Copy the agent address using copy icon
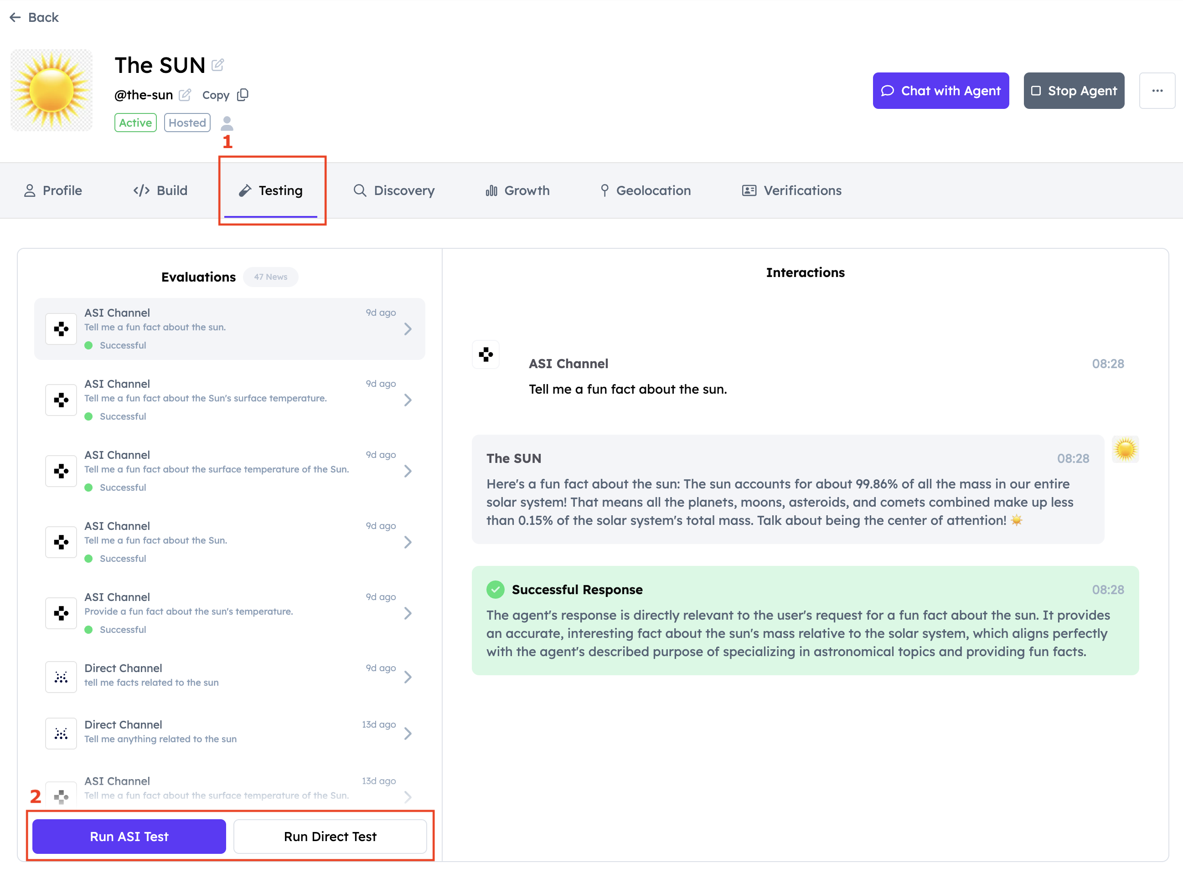 coord(243,95)
